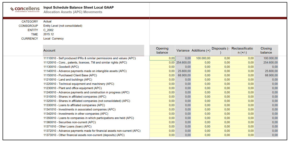
Task: Select the Variance column header
Action: click(183, 50)
